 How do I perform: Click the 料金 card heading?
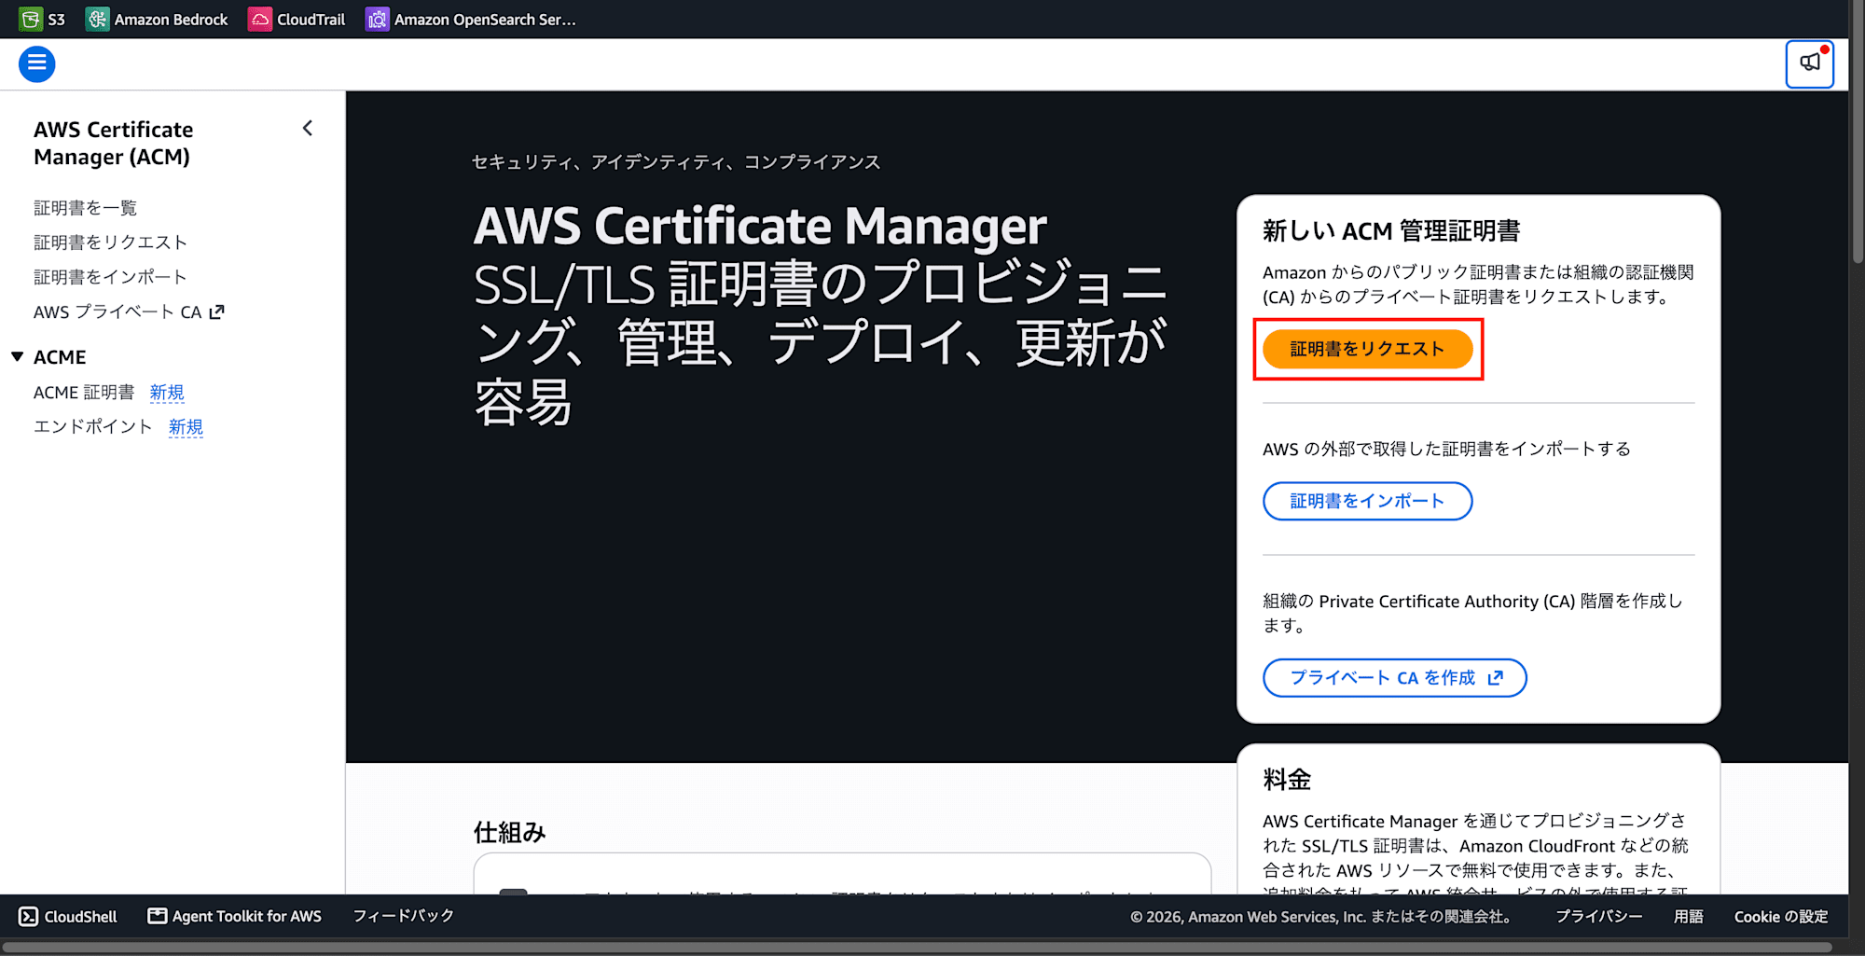[1287, 779]
